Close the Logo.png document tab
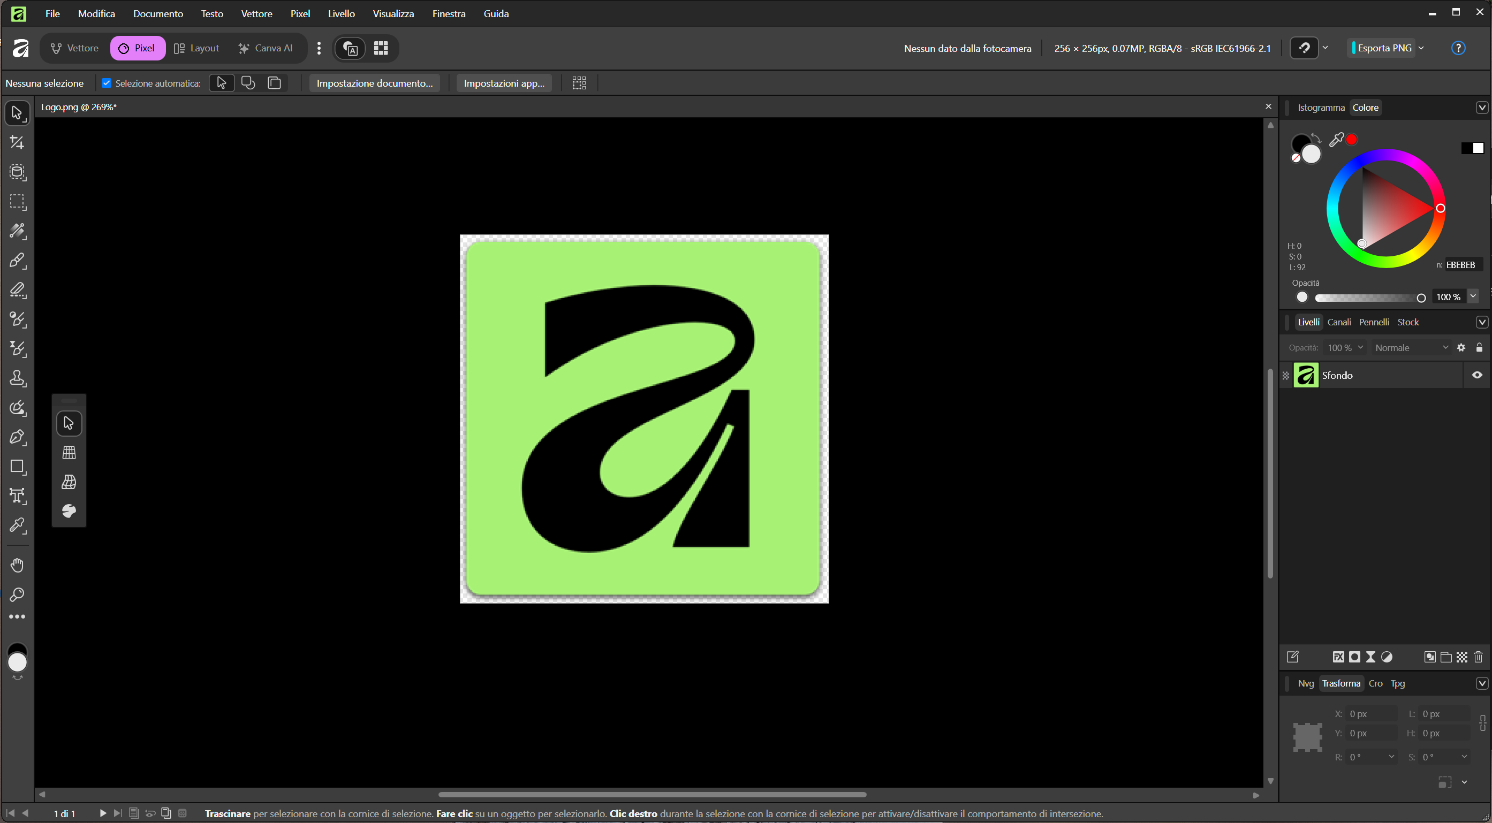The width and height of the screenshot is (1492, 823). [x=1268, y=106]
